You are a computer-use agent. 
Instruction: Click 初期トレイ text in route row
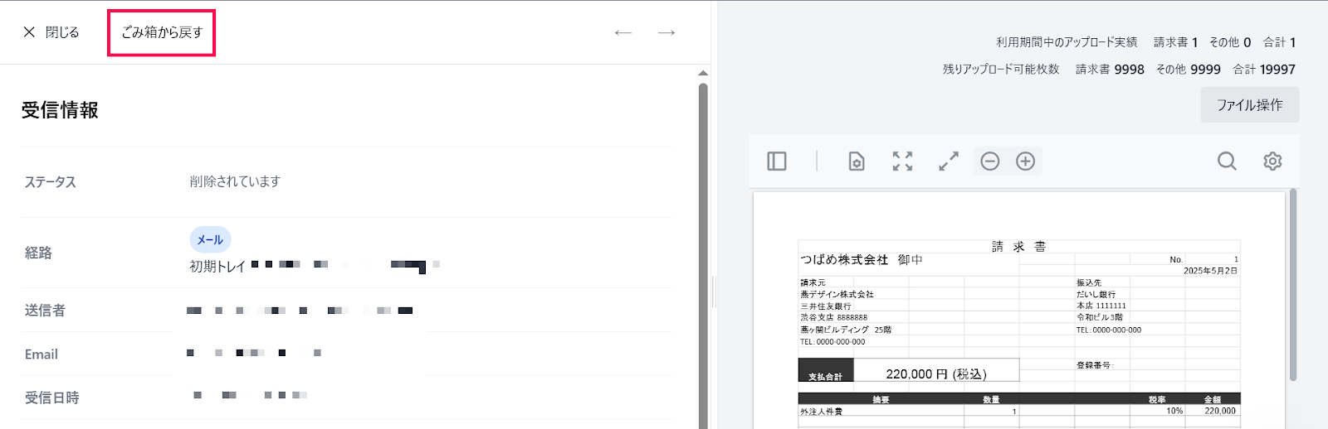217,266
